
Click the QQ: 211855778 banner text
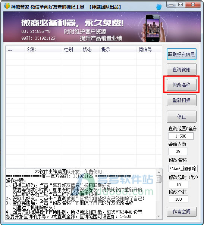pos(36,31)
